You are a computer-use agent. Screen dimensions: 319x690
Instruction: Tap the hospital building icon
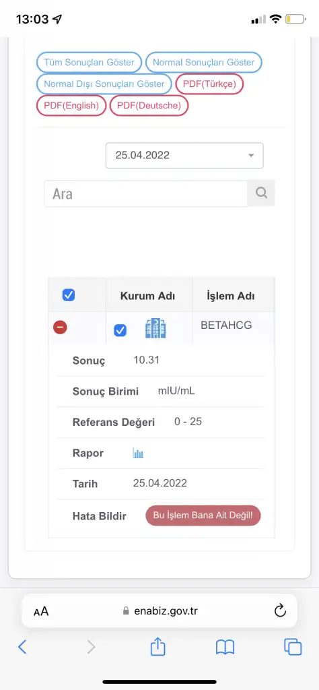tap(155, 329)
